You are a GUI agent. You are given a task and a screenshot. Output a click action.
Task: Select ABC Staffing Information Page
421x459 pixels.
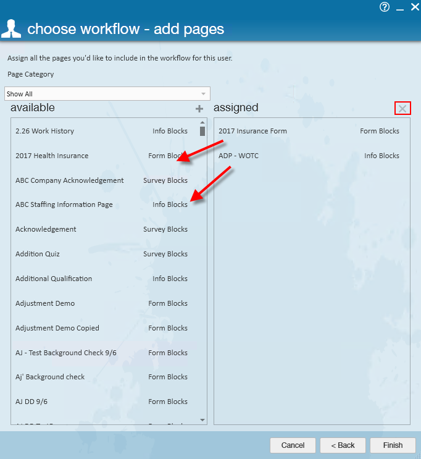[x=101, y=204]
